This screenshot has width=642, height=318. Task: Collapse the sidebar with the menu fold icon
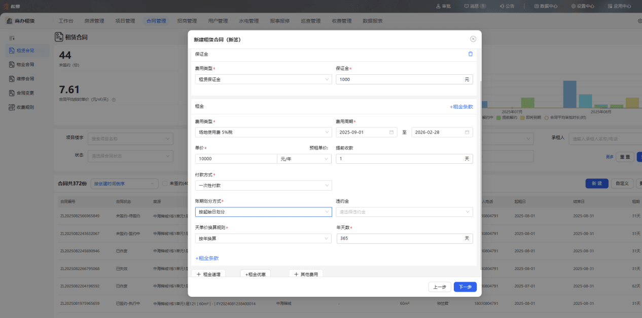point(12,38)
